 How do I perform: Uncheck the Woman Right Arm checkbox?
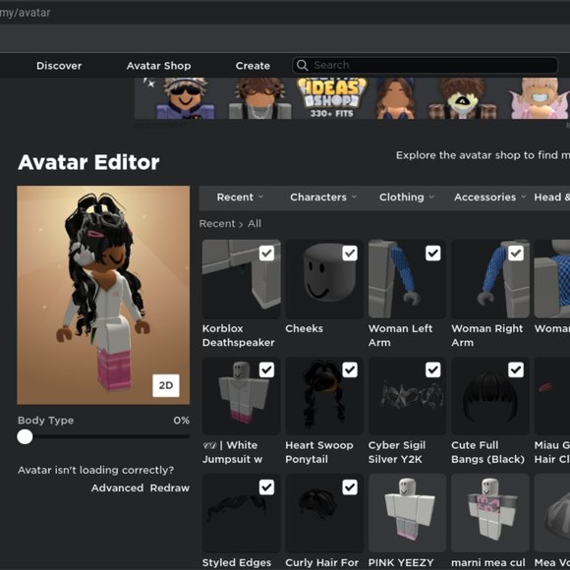[516, 253]
